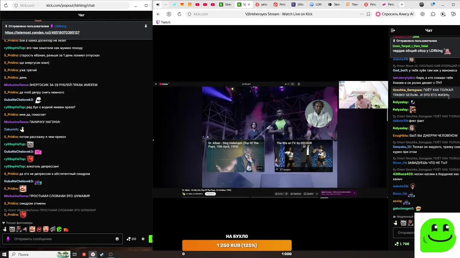Click the channel points icon beside the left chat input
The width and height of the screenshot is (460, 258).
click(131, 239)
